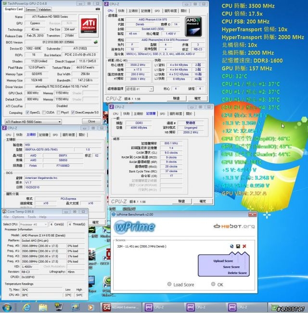Click the red X delete icon in wPrime
Image resolution: width=308 pixels, height=313 pixels.
click(x=244, y=246)
